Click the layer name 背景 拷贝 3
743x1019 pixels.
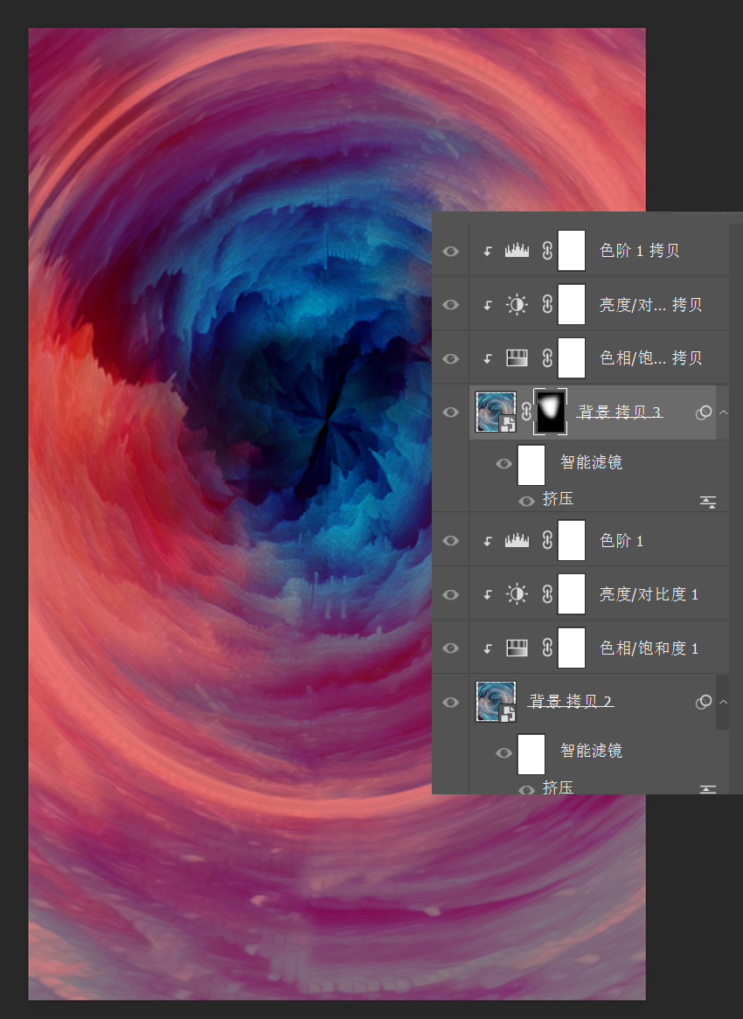pos(620,412)
